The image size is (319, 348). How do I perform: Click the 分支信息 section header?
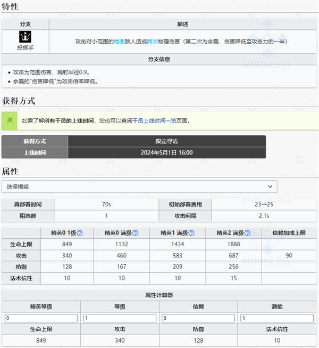tap(159, 59)
